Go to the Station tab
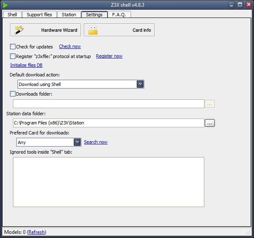Viewport: 254px width, 238px height. 69,15
